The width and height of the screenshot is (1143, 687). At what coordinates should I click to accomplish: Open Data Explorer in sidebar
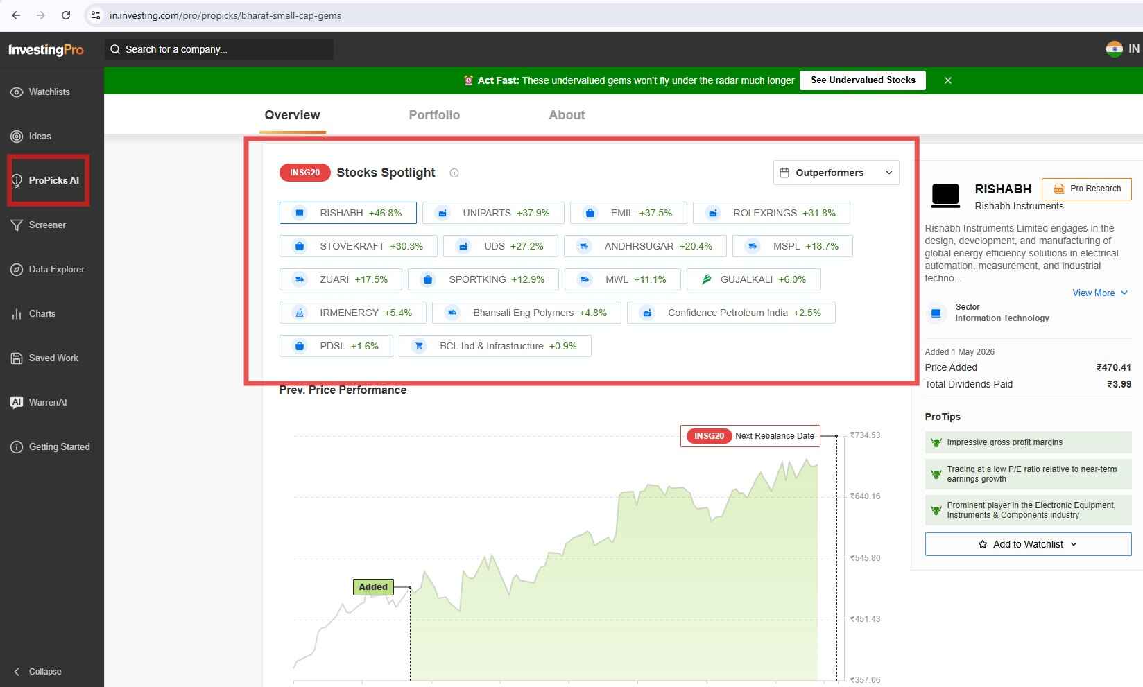(48, 269)
